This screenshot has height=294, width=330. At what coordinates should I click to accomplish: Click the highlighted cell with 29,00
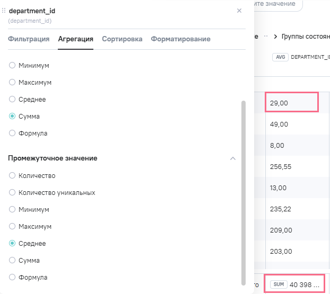291,103
